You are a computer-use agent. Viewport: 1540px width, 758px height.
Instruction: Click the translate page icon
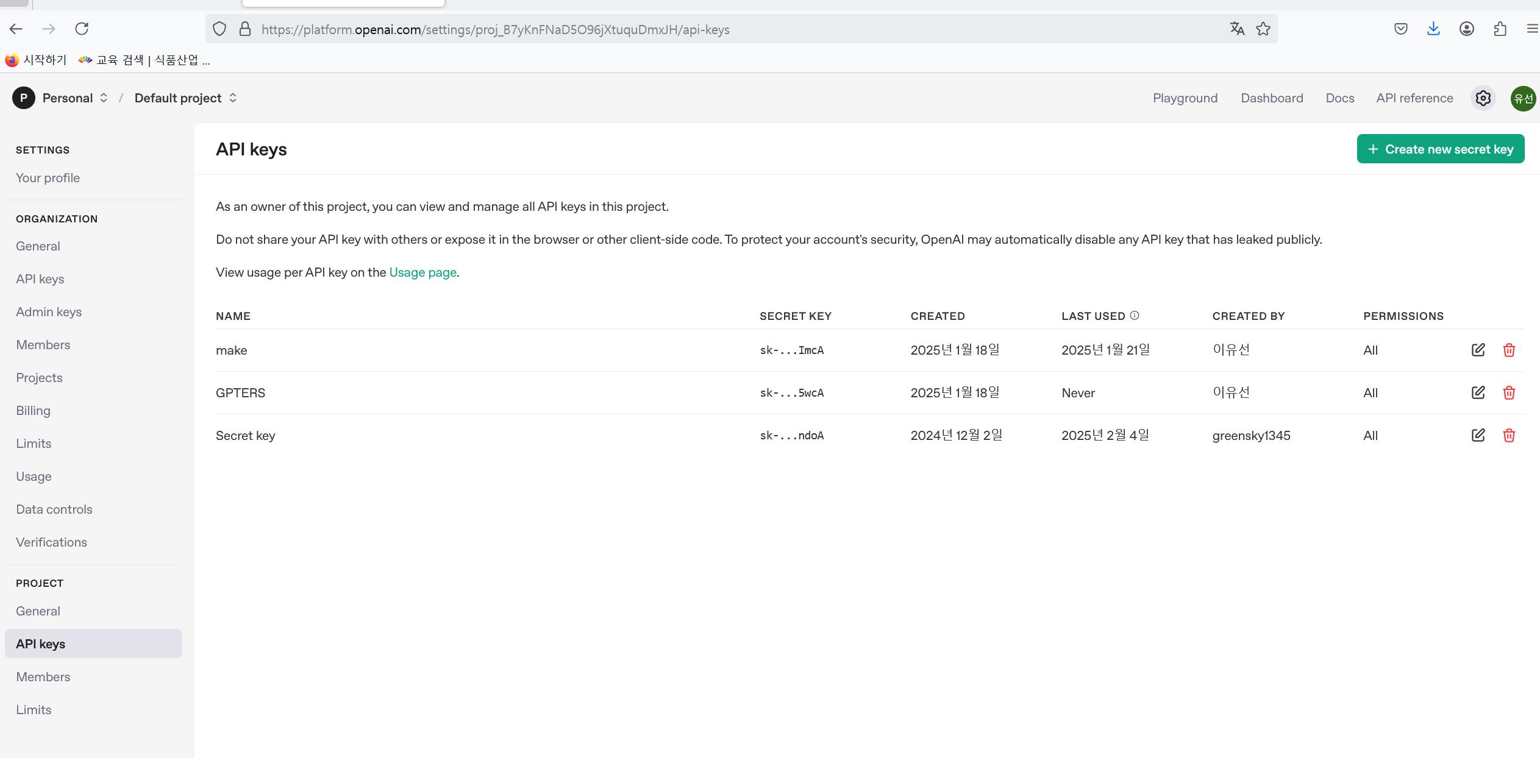[x=1237, y=29]
